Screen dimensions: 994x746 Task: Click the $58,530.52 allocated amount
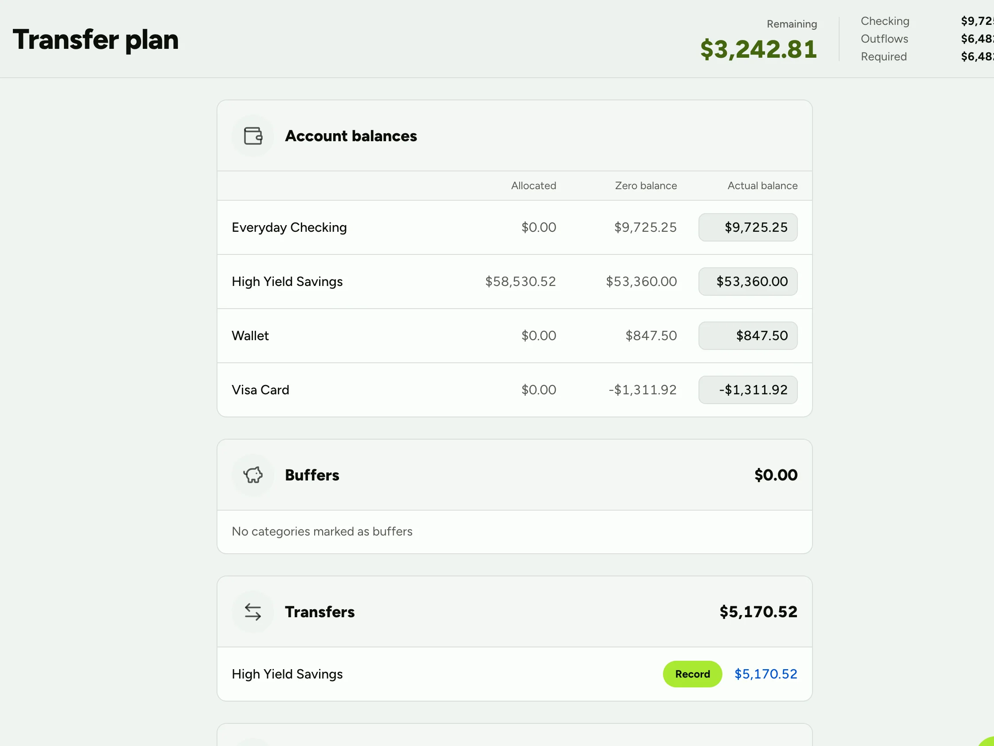coord(521,282)
